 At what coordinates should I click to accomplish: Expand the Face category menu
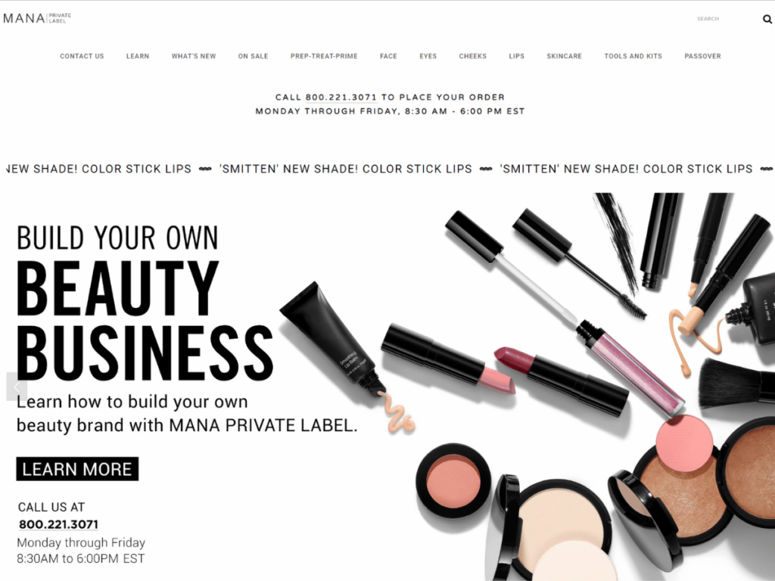[388, 56]
